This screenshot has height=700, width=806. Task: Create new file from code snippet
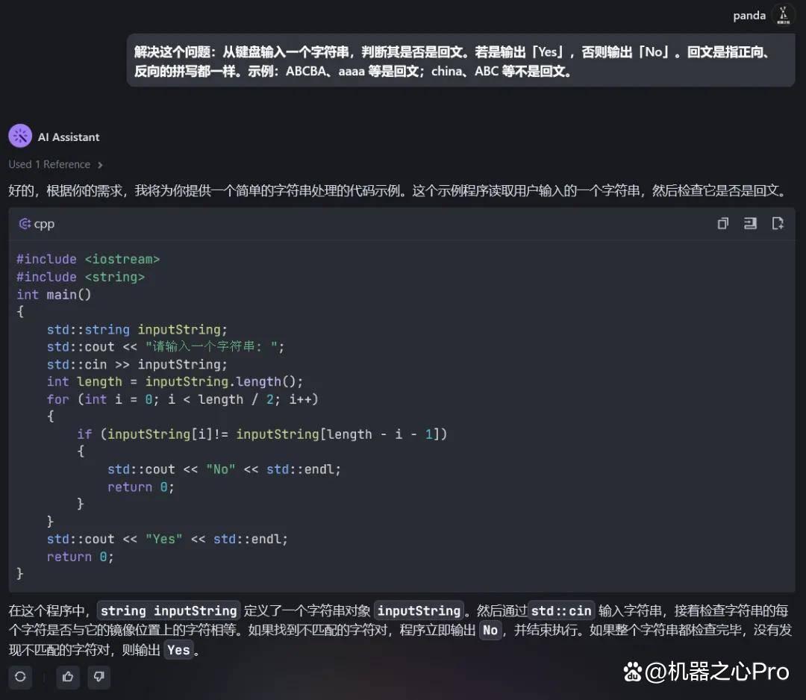pos(778,224)
